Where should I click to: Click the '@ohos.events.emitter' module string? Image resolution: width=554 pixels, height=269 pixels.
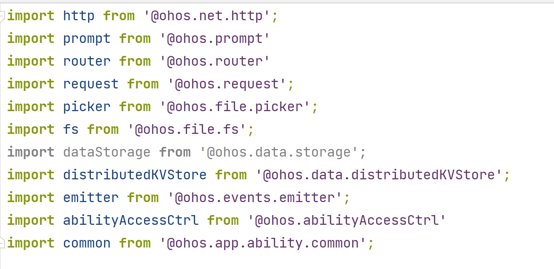tap(254, 198)
